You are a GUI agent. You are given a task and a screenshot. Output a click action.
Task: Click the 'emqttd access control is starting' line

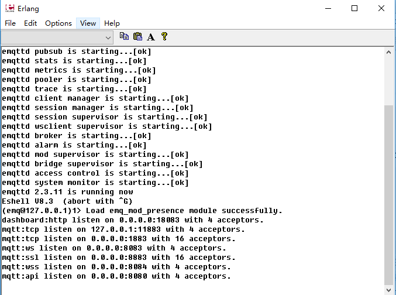tap(95, 173)
